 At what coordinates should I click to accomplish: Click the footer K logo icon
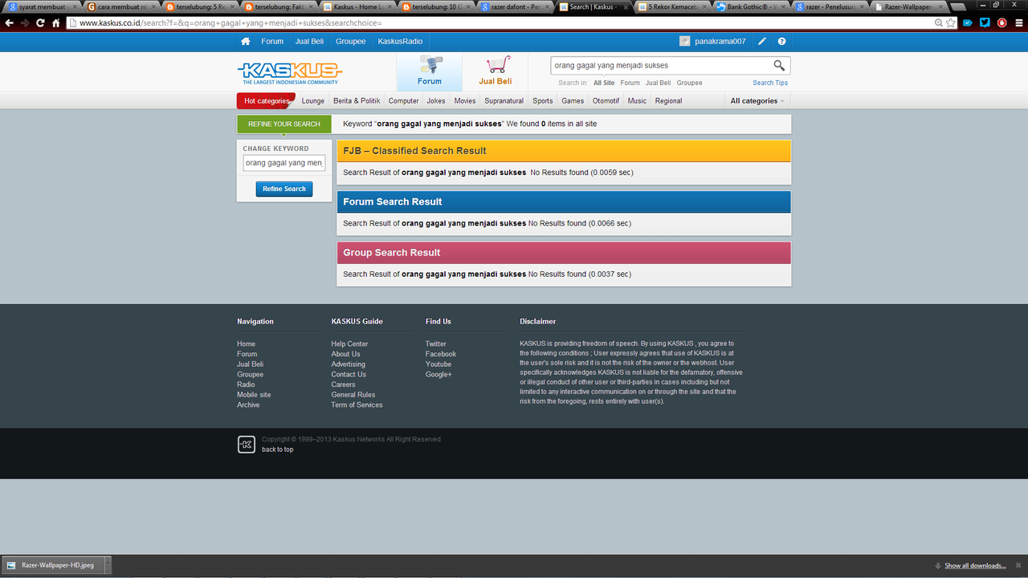tap(247, 444)
